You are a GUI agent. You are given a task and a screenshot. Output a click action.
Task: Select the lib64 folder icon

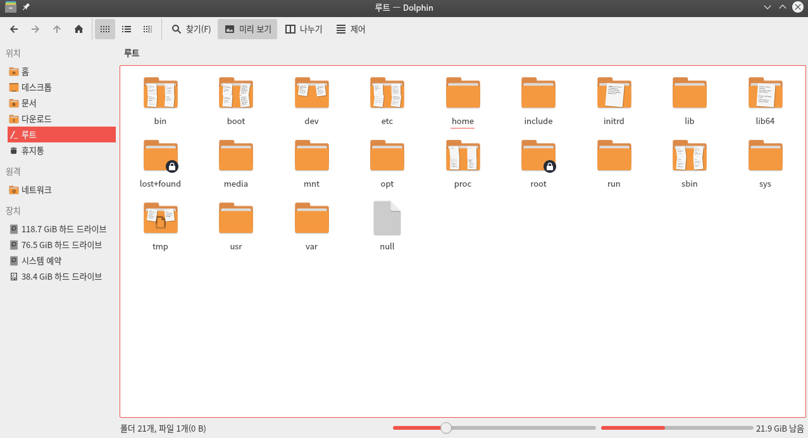765,93
